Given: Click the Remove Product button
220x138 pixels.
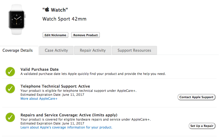Looking at the screenshot, I should point(86,35).
